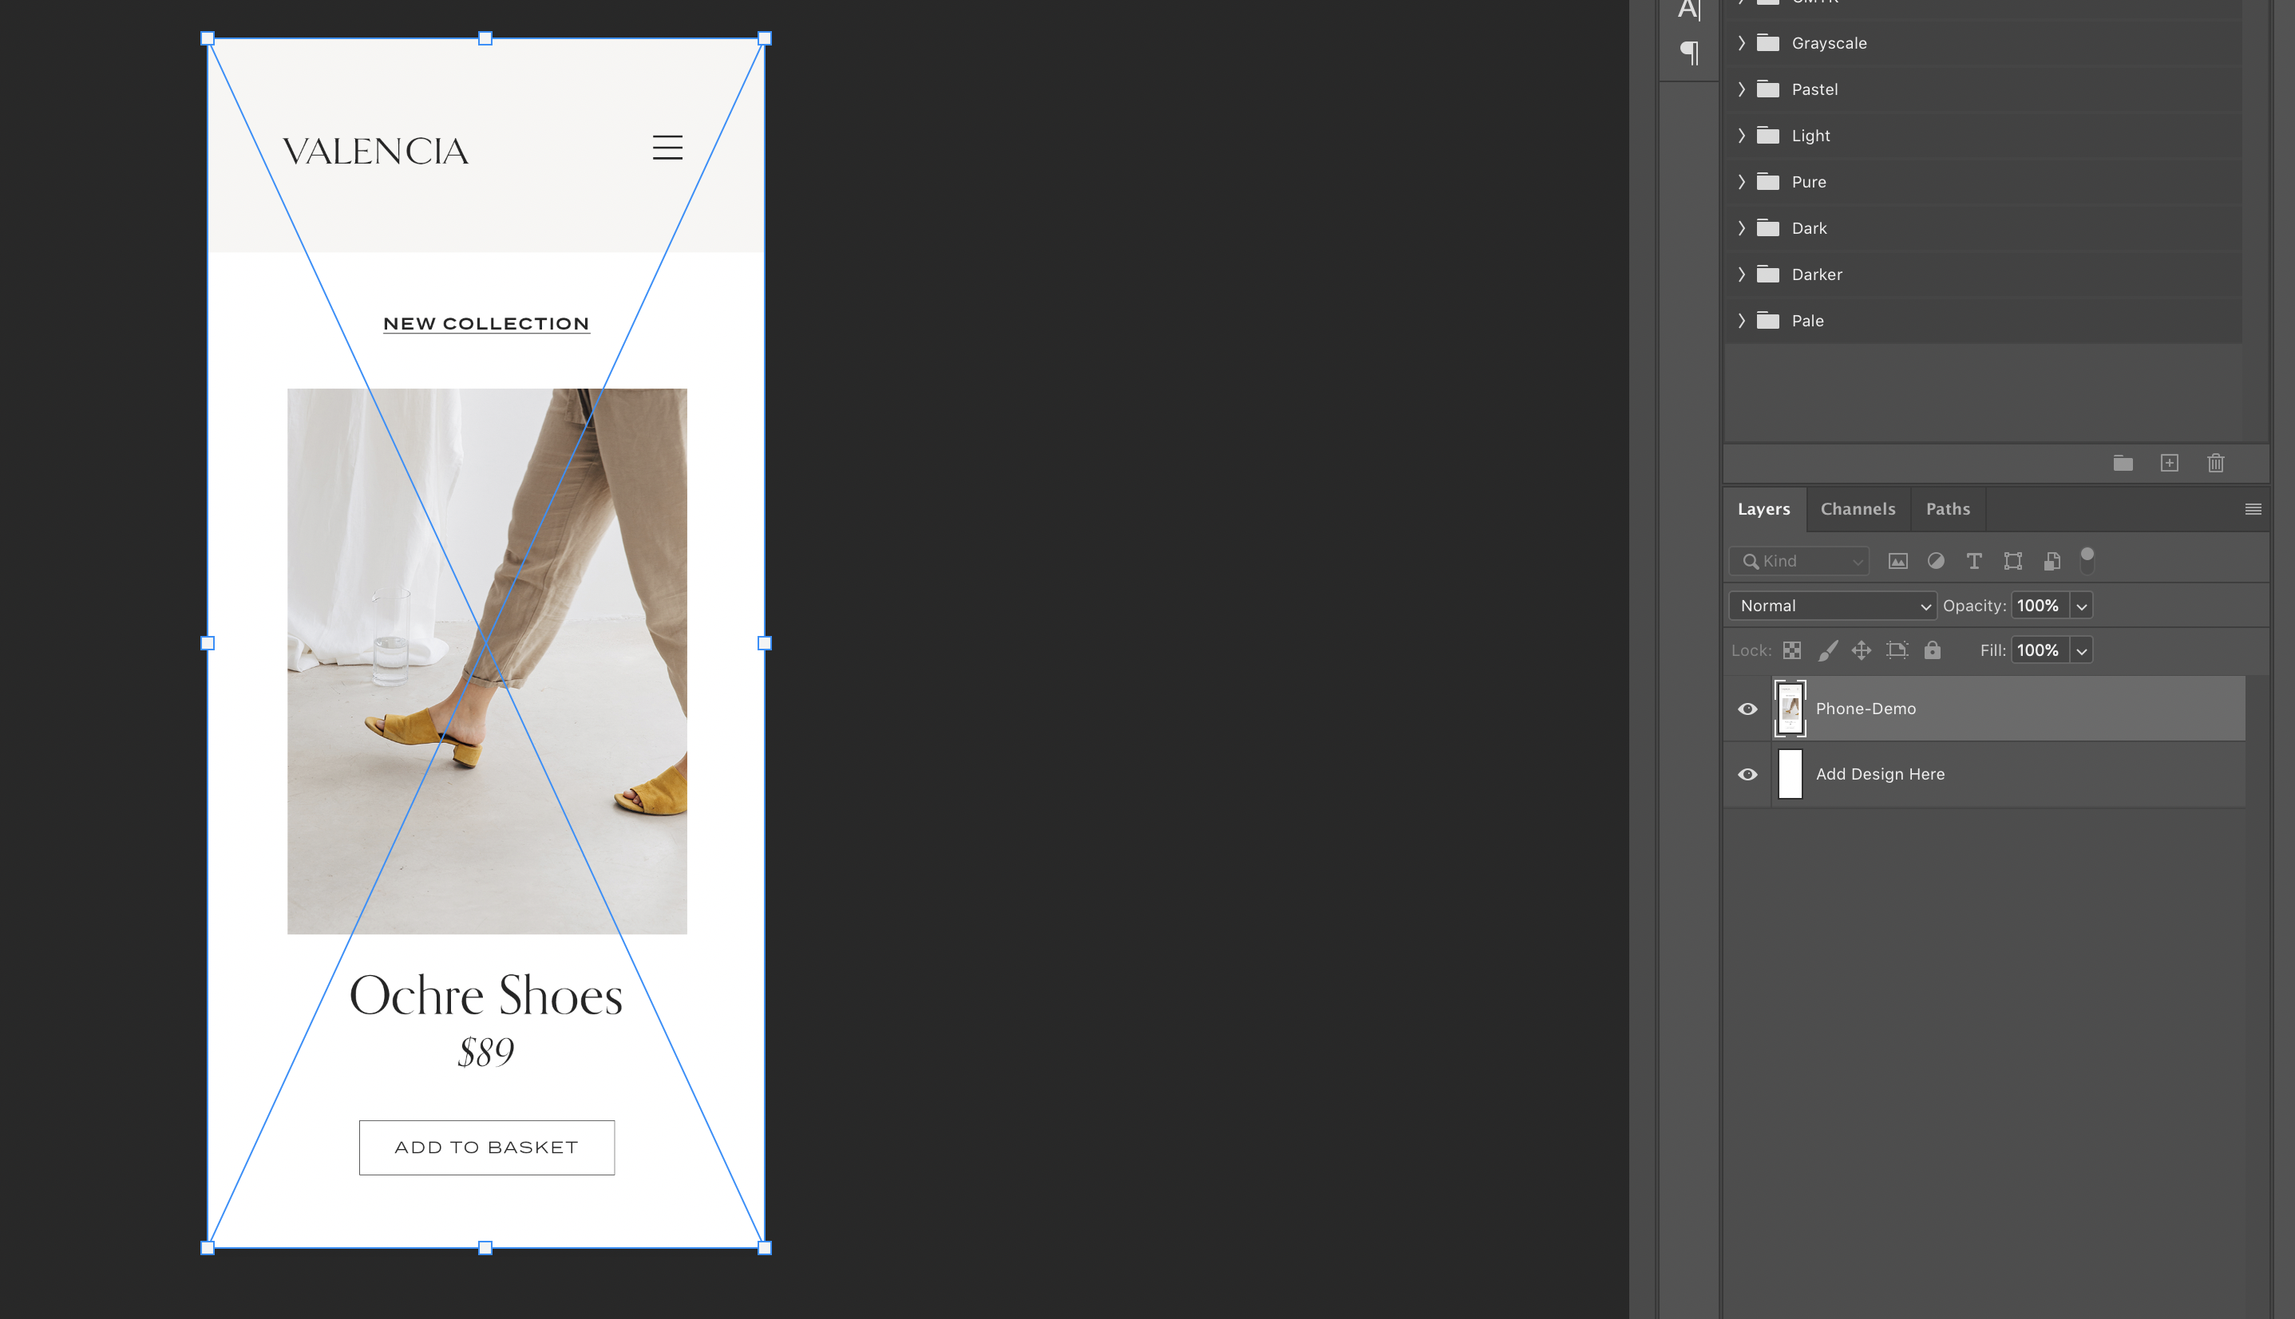Open Paragraph panel icon
Screen dimensions: 2295x1319
pos(1689,53)
